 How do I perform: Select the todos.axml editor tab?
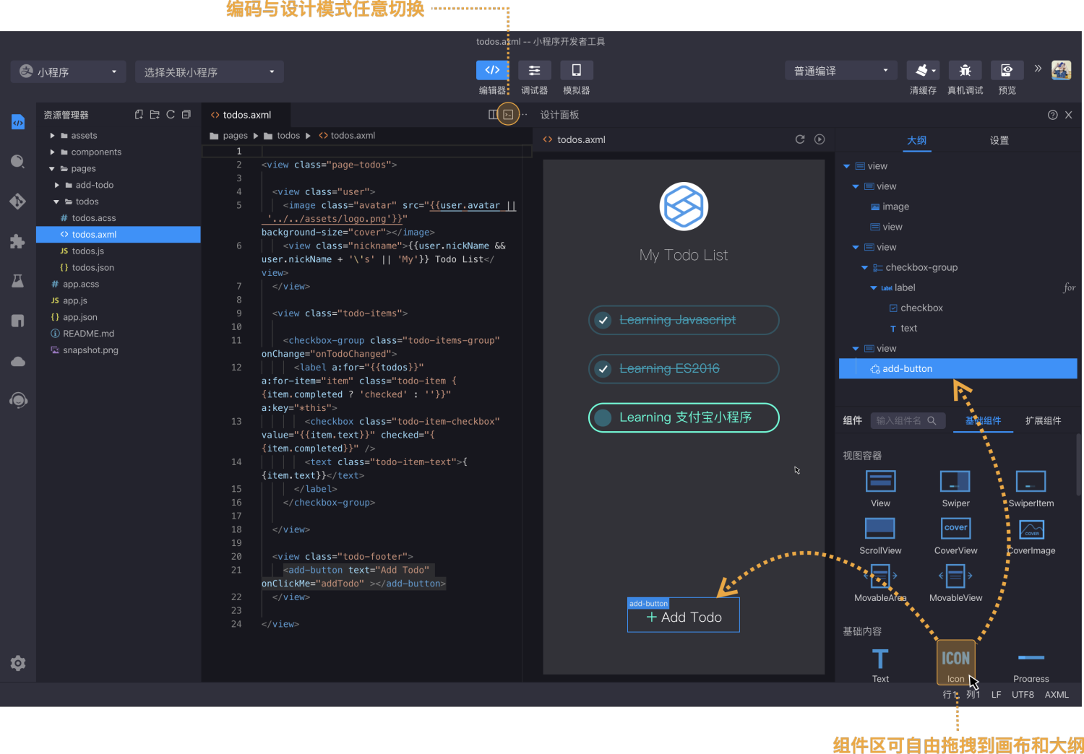(246, 115)
